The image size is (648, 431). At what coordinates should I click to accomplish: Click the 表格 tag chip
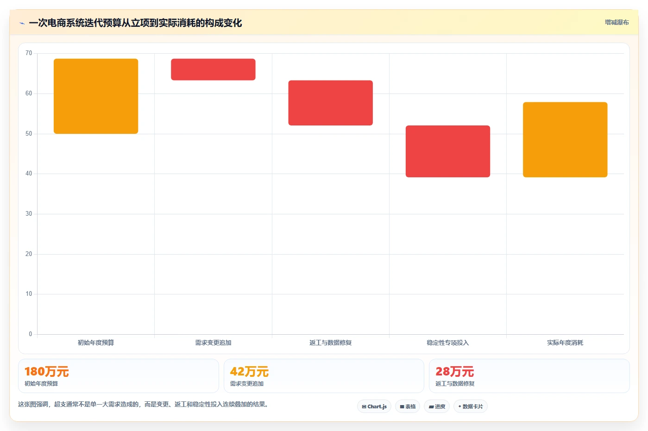(408, 406)
